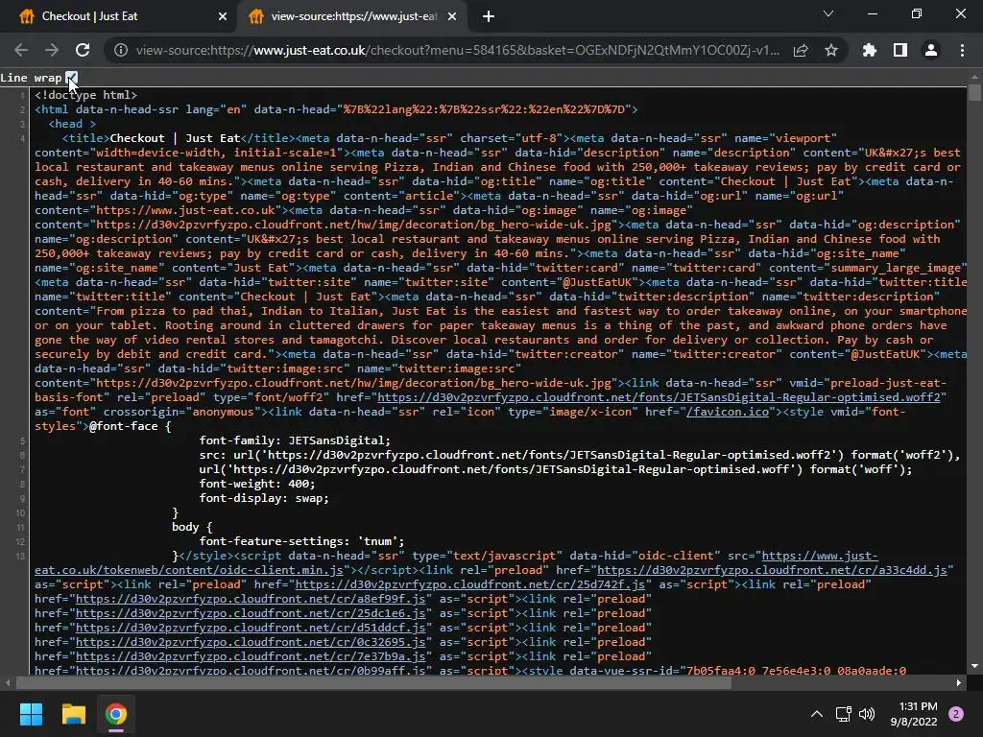Click 'font-feature-settings: 'tnum';' line
The image size is (983, 737).
(x=301, y=541)
